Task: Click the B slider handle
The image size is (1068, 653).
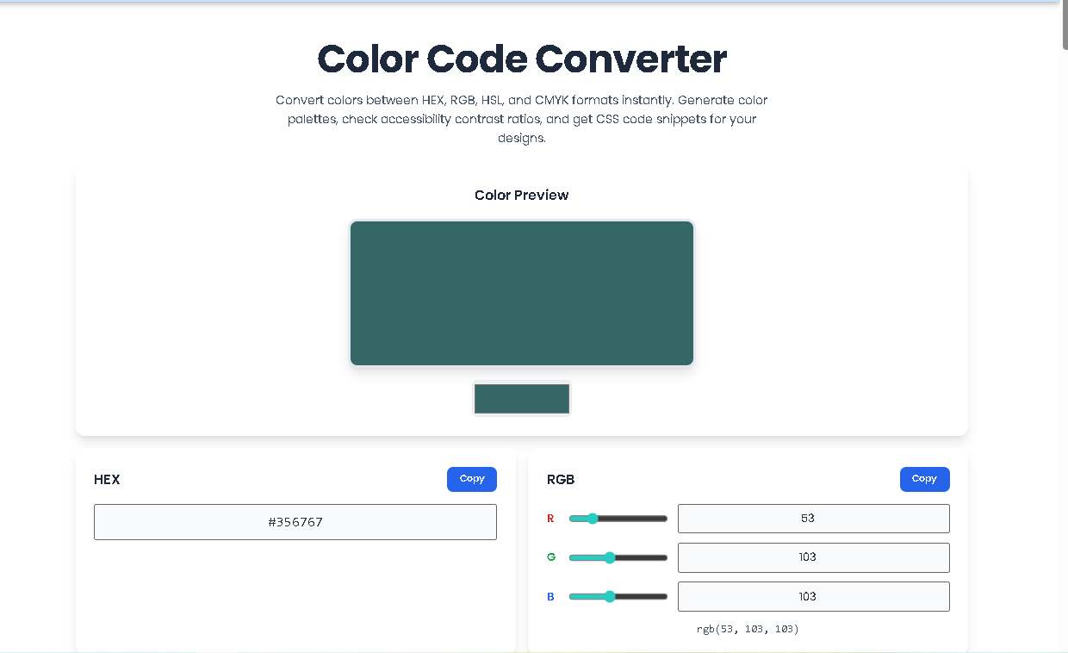Action: (610, 596)
